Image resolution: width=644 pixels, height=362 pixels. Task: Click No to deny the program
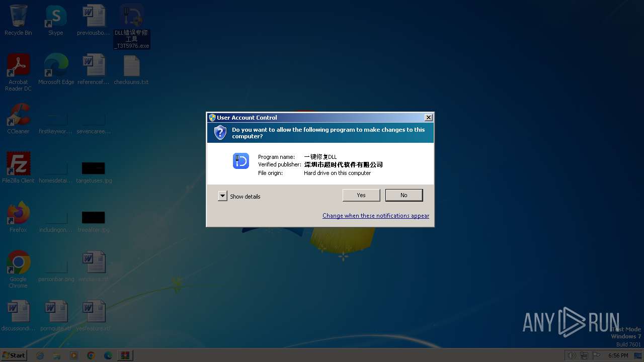(404, 195)
